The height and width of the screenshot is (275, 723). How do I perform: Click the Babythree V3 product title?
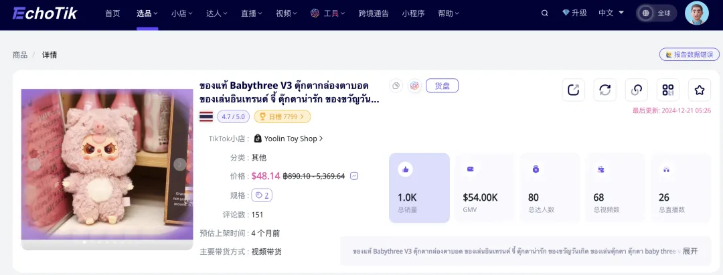pos(290,92)
